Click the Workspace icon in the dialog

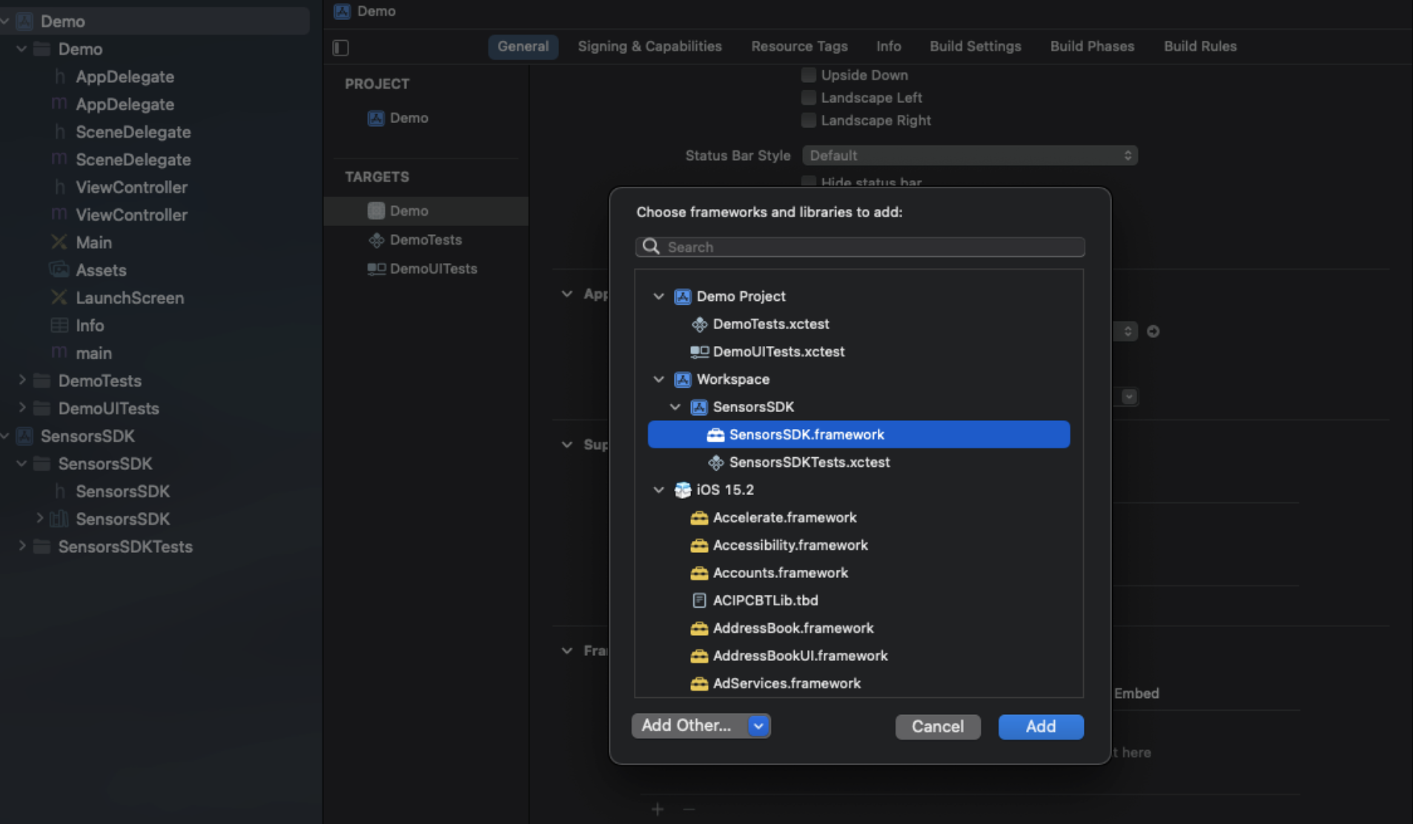point(682,379)
